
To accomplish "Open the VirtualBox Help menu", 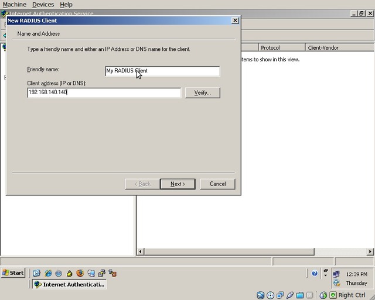I will [x=66, y=4].
